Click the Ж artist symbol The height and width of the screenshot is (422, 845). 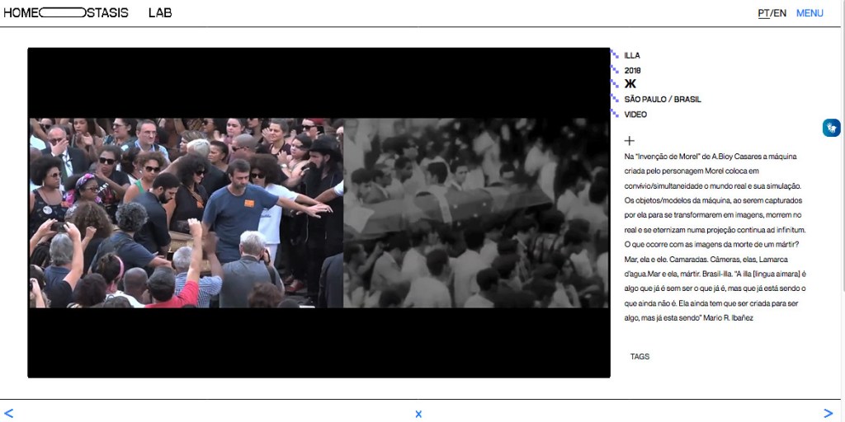coord(630,84)
